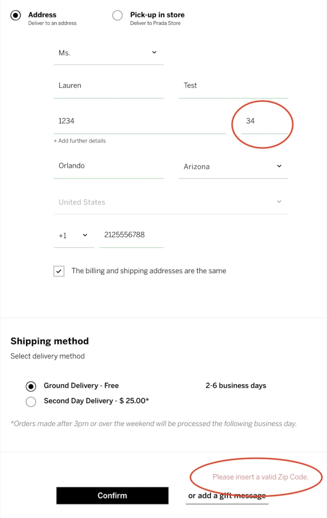Select the city field showing Orlando

coord(109,166)
